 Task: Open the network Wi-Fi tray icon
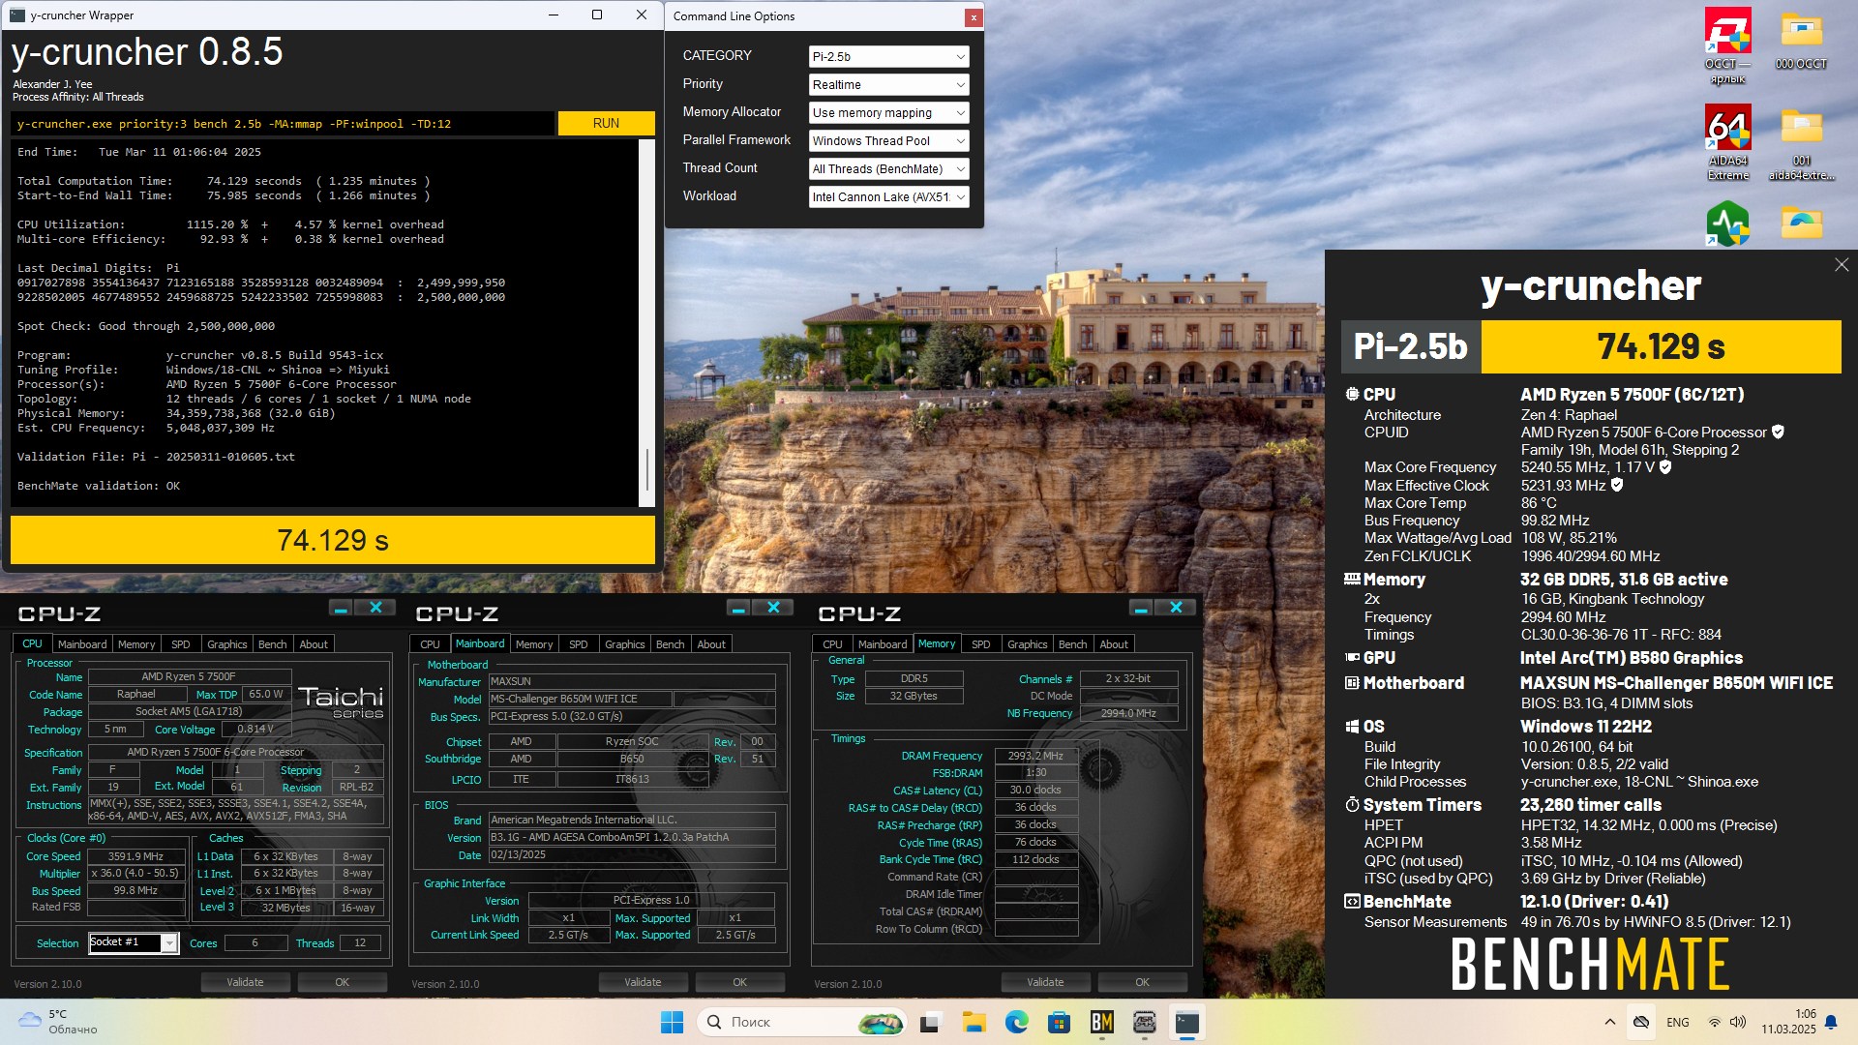point(1714,1022)
